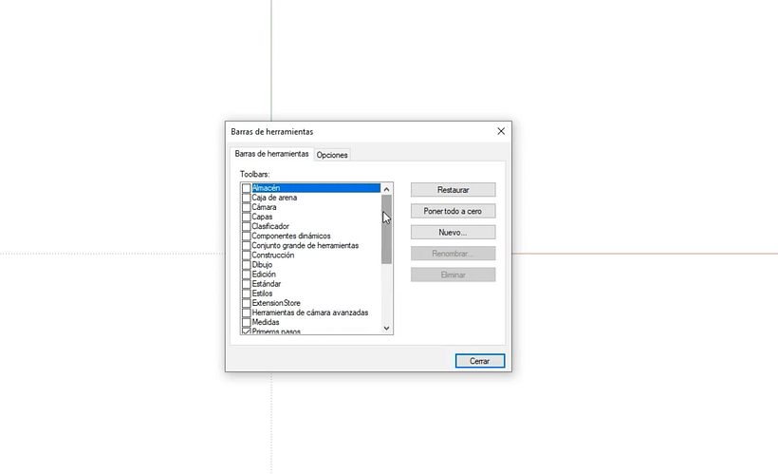Enable the Medidas toolbar checkbox
This screenshot has width=778, height=474.
[x=246, y=322]
